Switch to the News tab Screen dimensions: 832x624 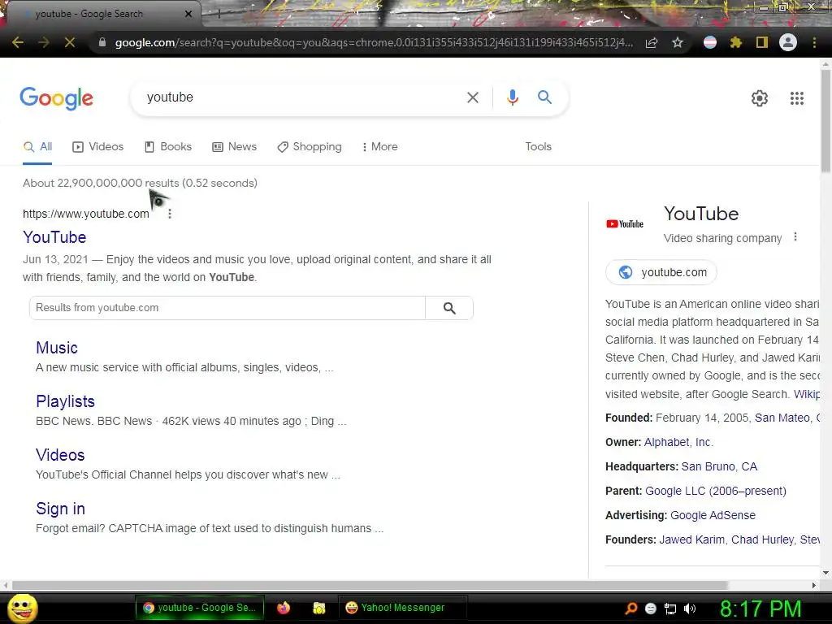point(235,147)
